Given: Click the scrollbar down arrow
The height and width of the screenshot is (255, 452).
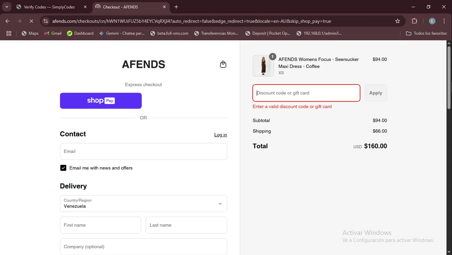Looking at the screenshot, I should 449,252.
